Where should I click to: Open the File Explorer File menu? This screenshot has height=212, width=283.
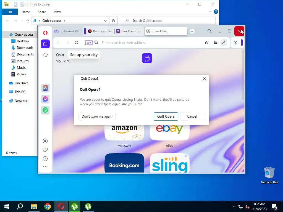[x=10, y=12]
